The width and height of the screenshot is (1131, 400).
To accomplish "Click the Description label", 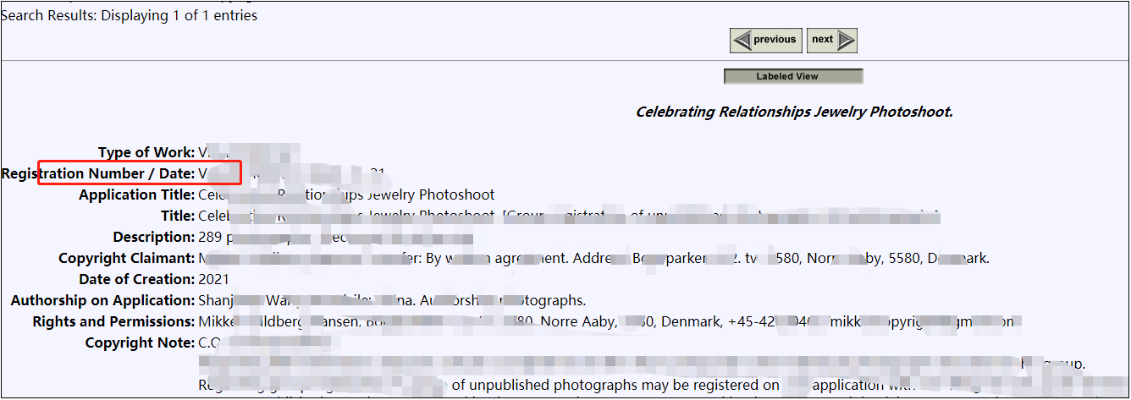I will click(154, 238).
